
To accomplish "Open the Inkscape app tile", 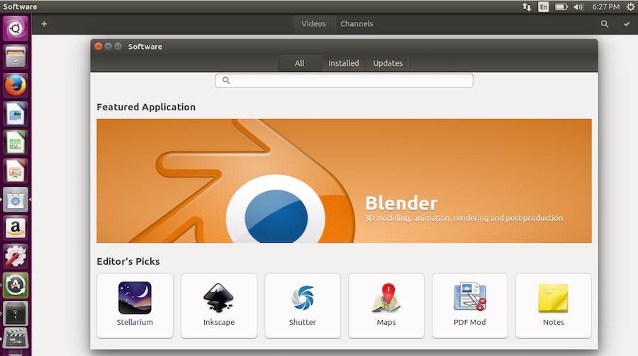I will 218,305.
